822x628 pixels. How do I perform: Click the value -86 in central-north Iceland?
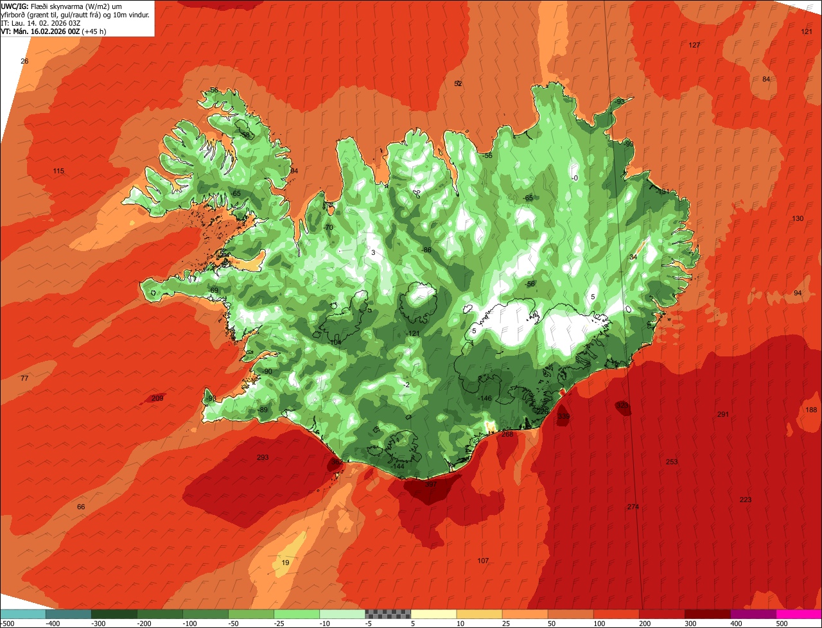tap(426, 250)
